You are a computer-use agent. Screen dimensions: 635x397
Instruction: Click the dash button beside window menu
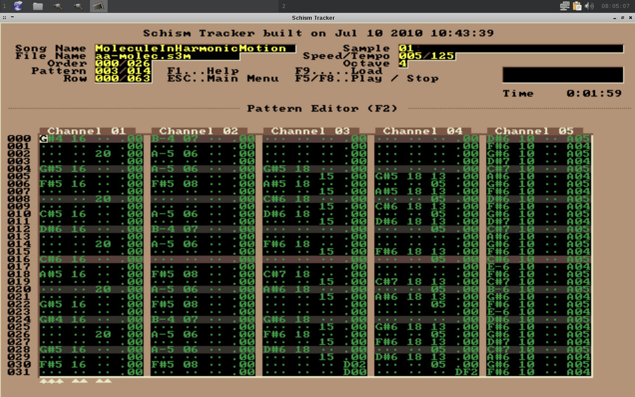[12, 17]
